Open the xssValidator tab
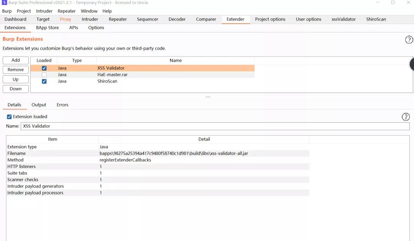 pyautogui.click(x=343, y=19)
